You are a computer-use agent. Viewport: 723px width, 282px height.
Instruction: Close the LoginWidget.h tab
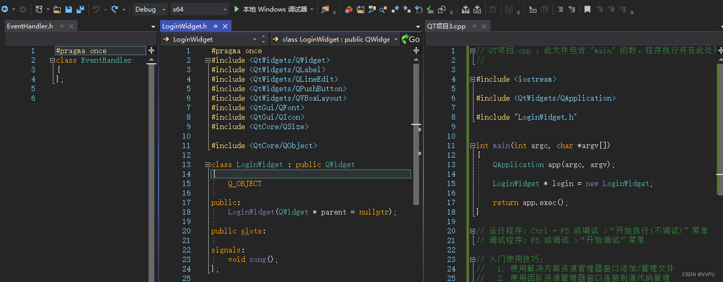point(225,26)
